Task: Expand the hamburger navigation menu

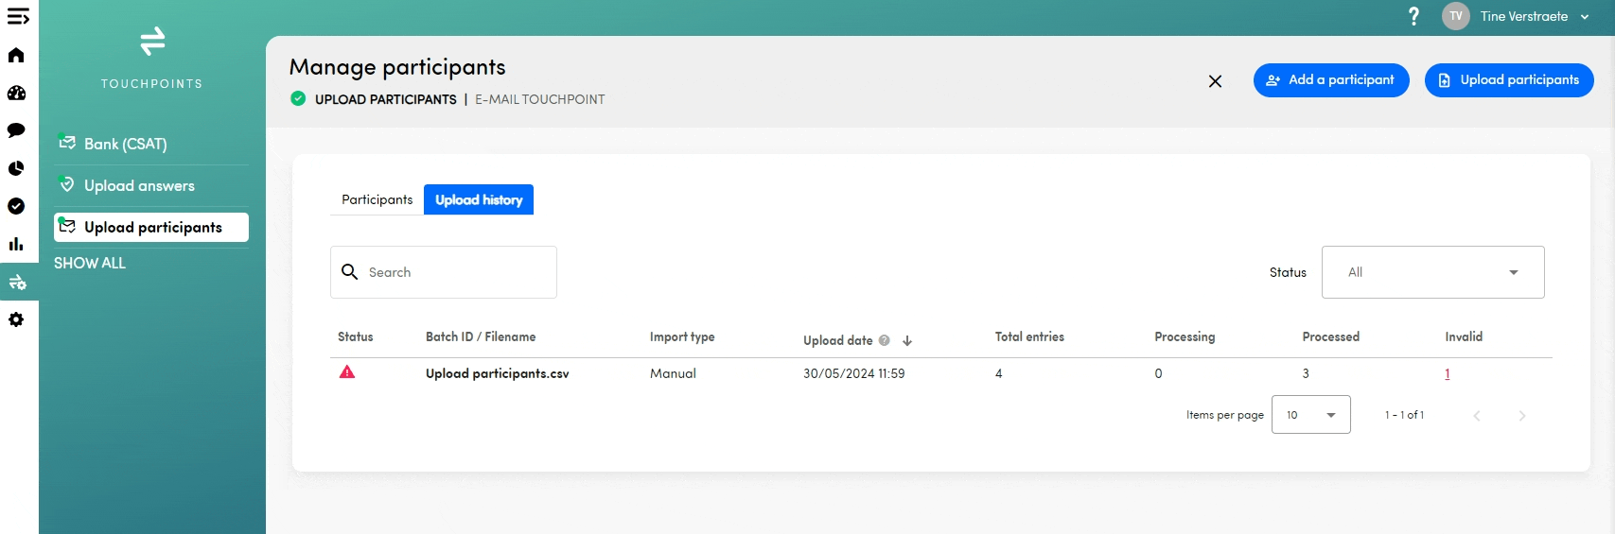Action: coord(18,17)
